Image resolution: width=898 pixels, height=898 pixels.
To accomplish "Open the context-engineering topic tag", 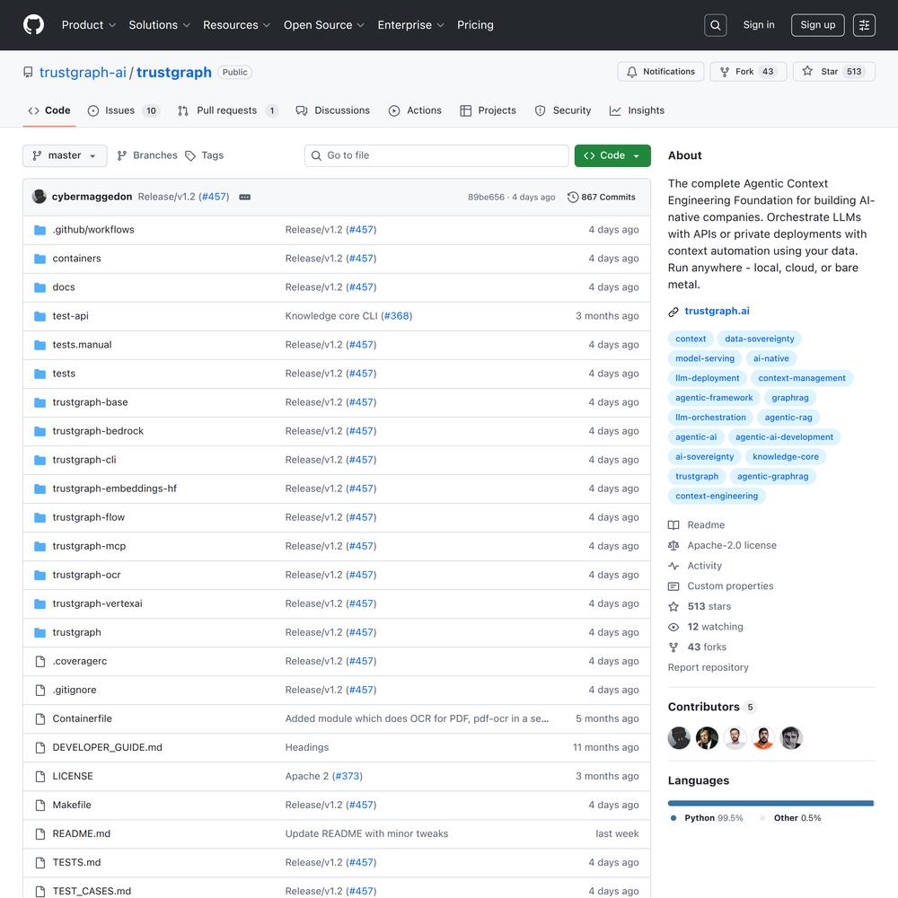I will [x=717, y=496].
